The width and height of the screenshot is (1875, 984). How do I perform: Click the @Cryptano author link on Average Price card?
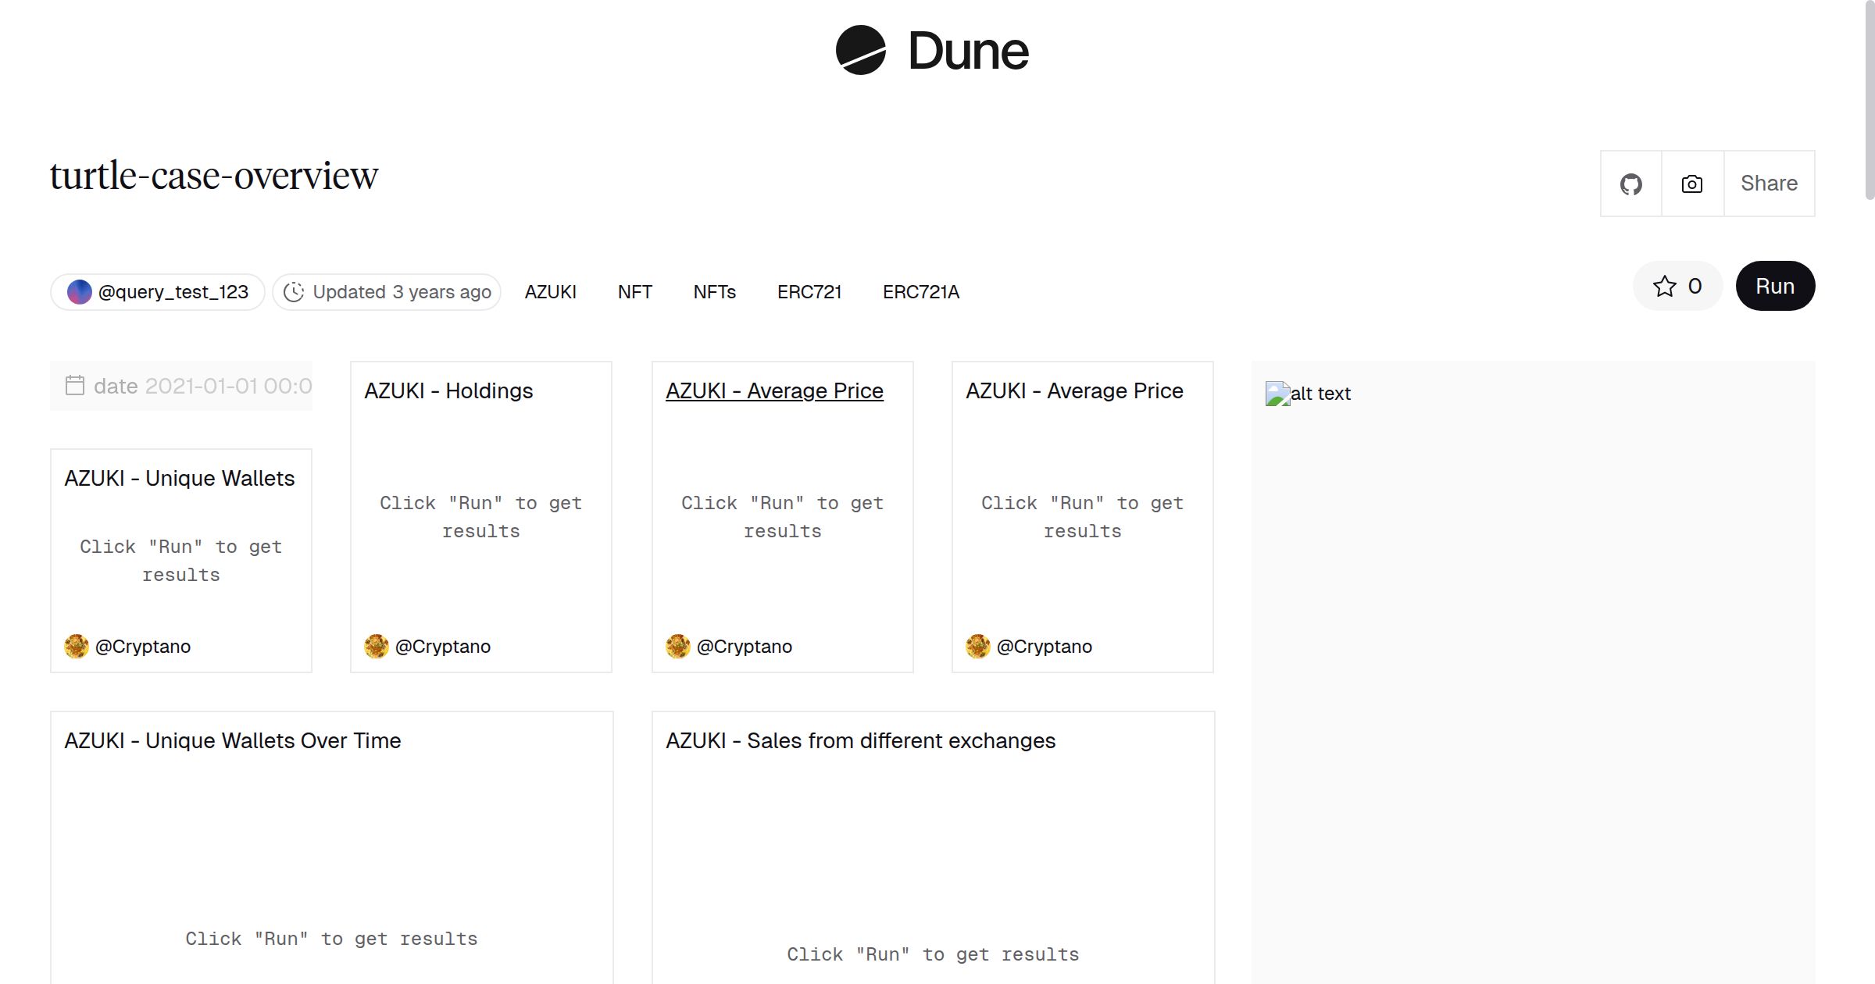click(x=744, y=647)
